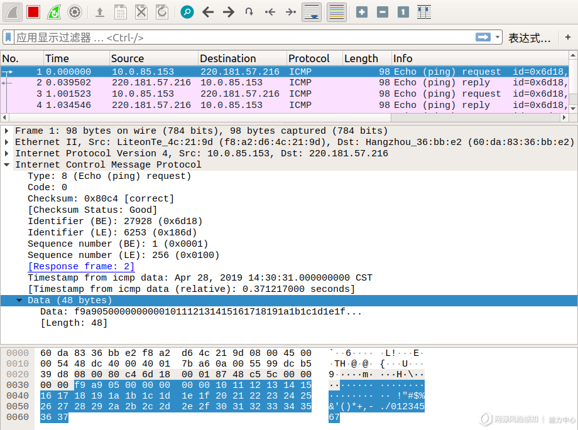Reset text to normal size

(403, 12)
